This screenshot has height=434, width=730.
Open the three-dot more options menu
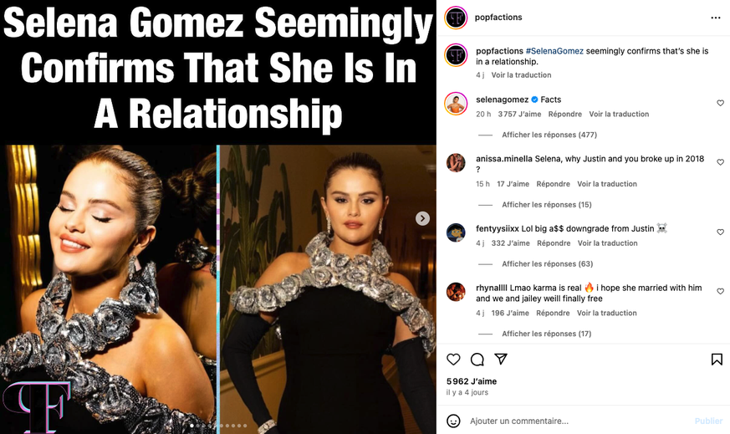click(x=716, y=18)
